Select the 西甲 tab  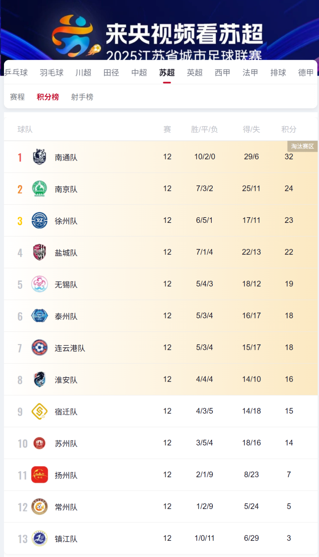point(222,72)
